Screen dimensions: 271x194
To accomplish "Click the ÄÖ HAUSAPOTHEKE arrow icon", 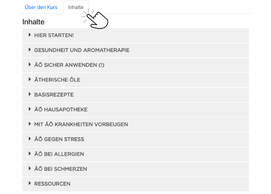I will (x=30, y=109).
